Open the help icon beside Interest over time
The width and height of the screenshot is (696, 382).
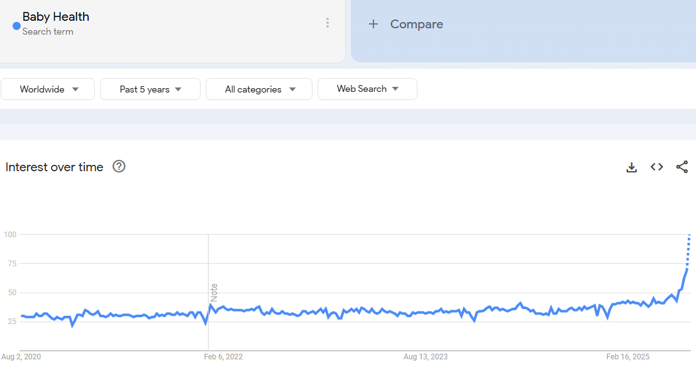pos(119,167)
